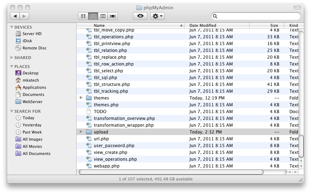Switch to column view
The image size is (311, 194).
click(x=103, y=16)
